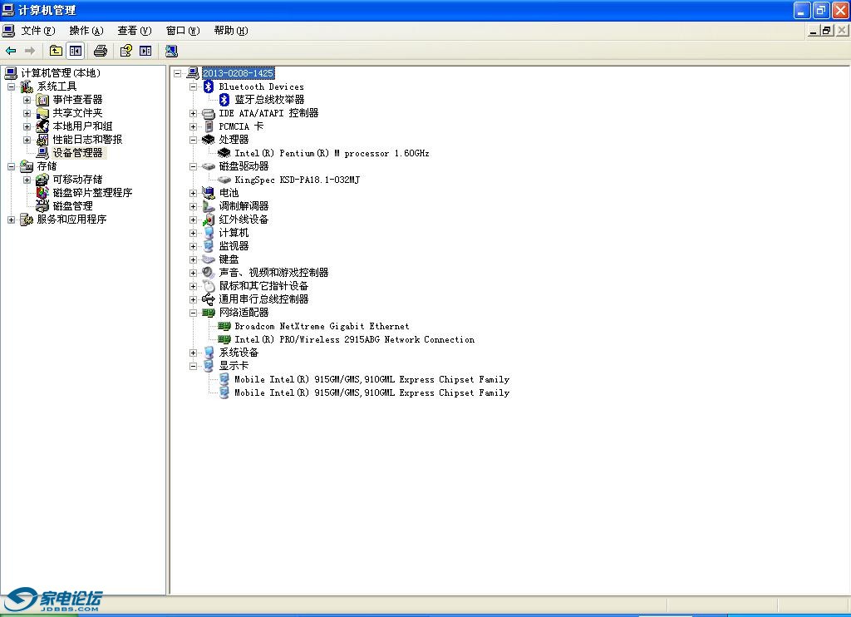Image resolution: width=851 pixels, height=617 pixels.
Task: Open the 文件(F) menu
Action: 38,31
